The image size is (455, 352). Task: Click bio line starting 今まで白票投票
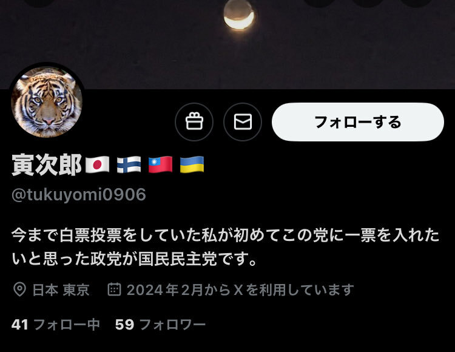click(225, 235)
